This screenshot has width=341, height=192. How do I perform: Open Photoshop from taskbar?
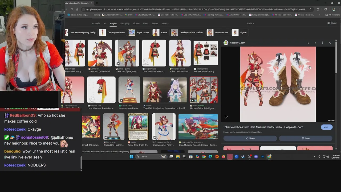262,157
